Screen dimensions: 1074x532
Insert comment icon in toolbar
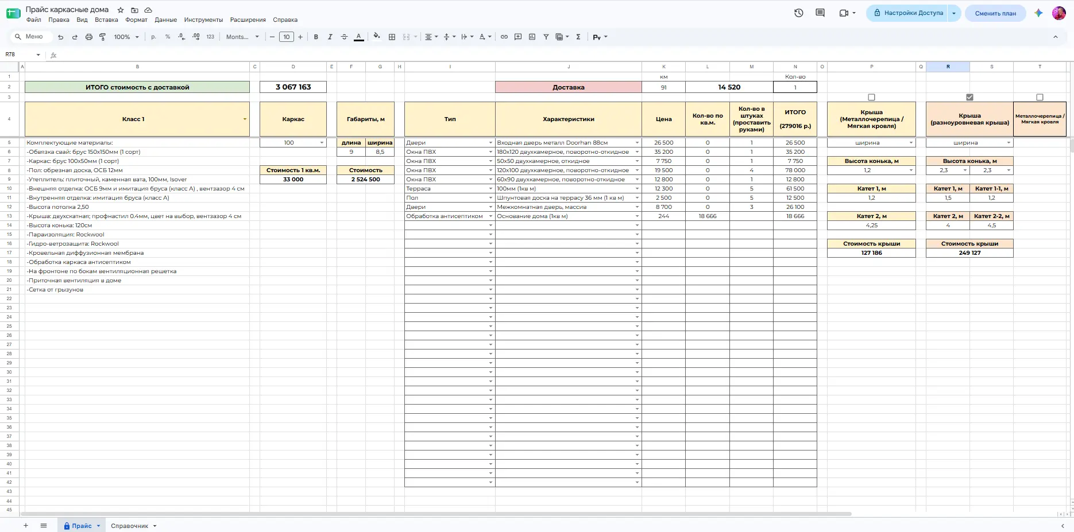[518, 37]
